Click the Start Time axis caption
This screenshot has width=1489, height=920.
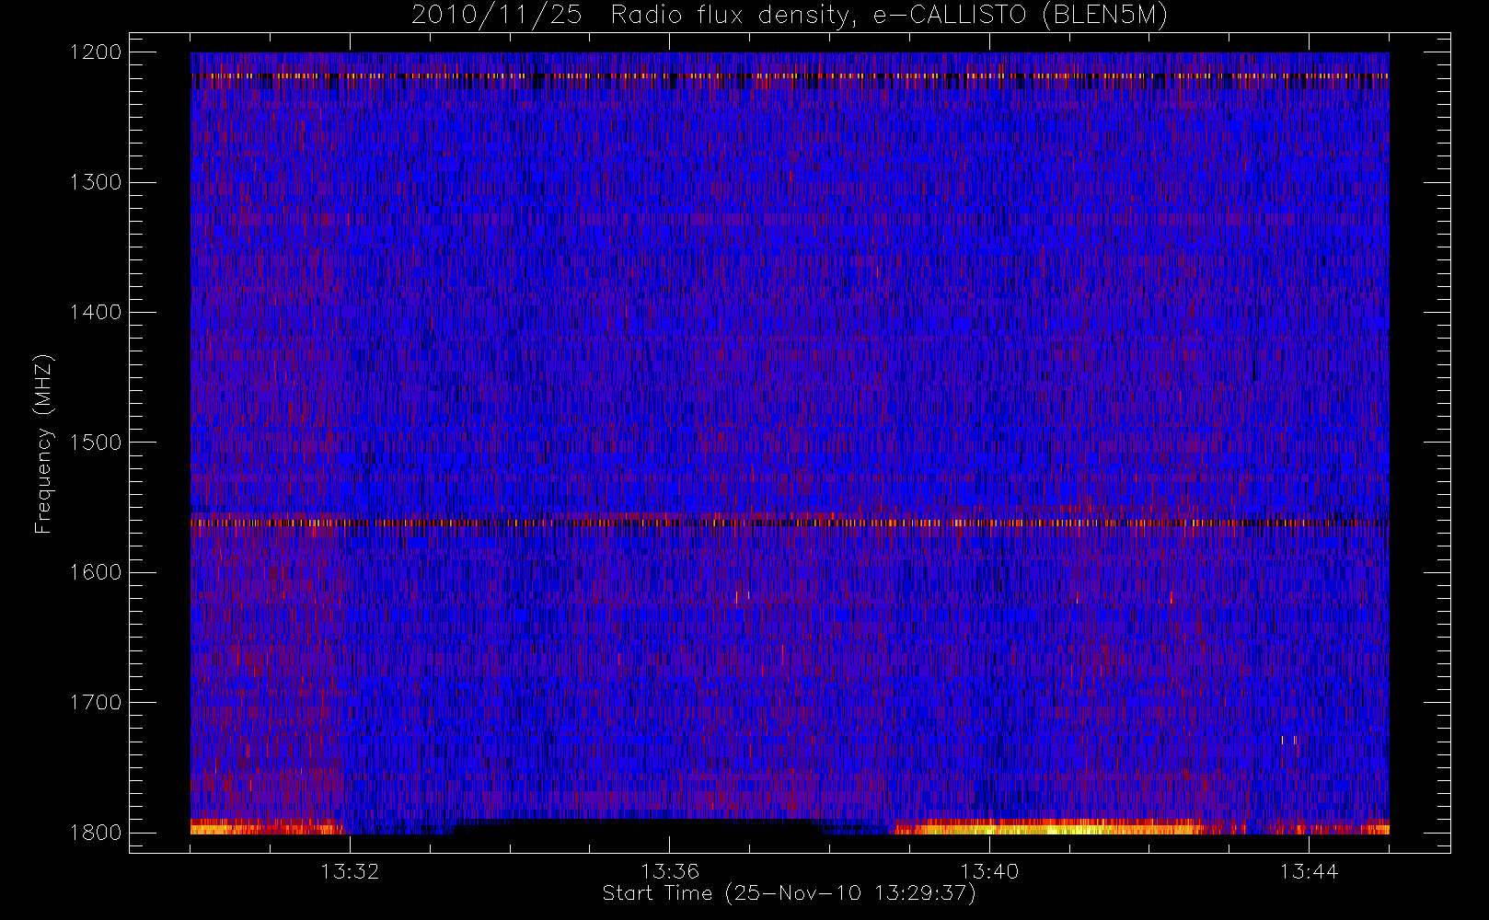tap(789, 893)
